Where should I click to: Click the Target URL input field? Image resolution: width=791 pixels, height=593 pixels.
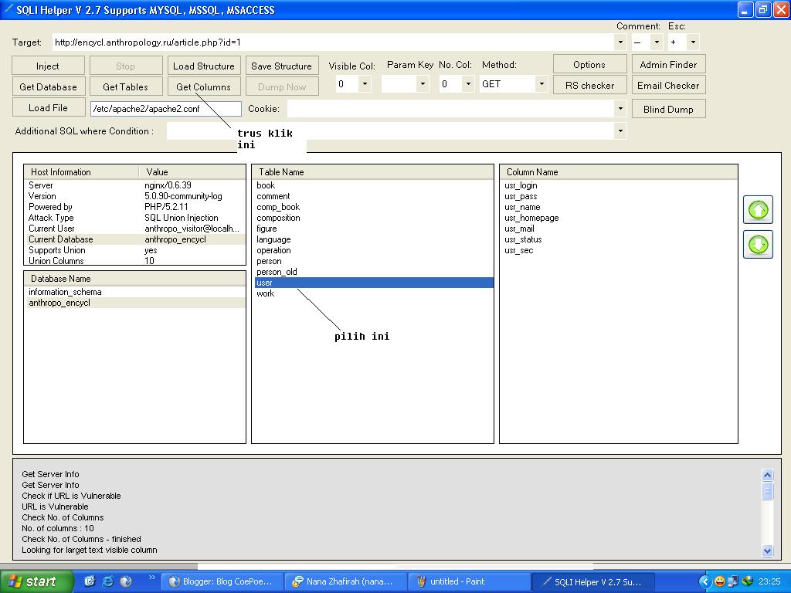pos(333,42)
